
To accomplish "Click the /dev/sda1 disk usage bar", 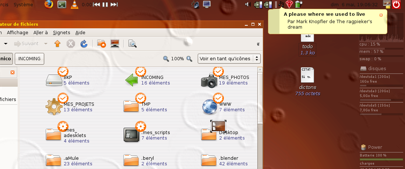I will click(x=381, y=86).
